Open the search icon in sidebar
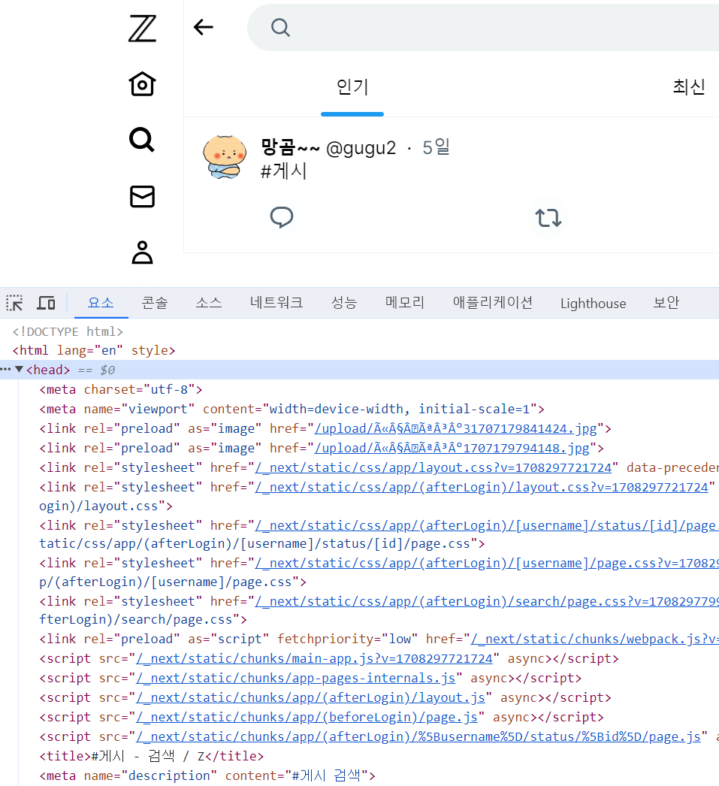 142,140
